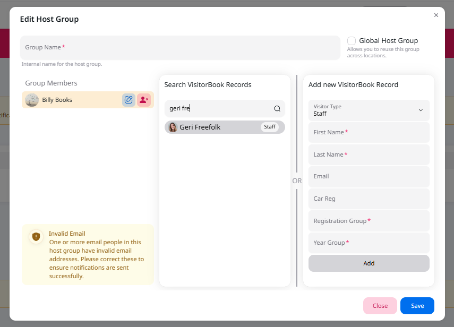This screenshot has height=327, width=454.
Task: Enable the Global Host Group checkbox
Action: point(352,41)
